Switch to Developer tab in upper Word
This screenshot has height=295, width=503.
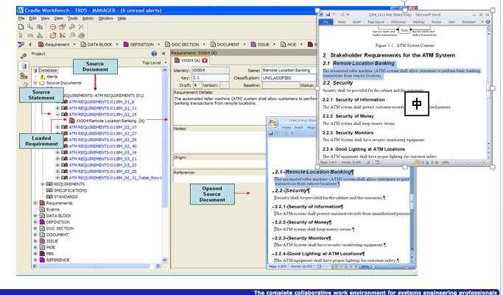[468, 22]
